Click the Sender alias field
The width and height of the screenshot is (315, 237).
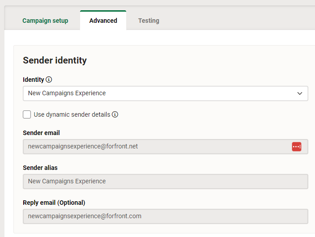[166, 182]
